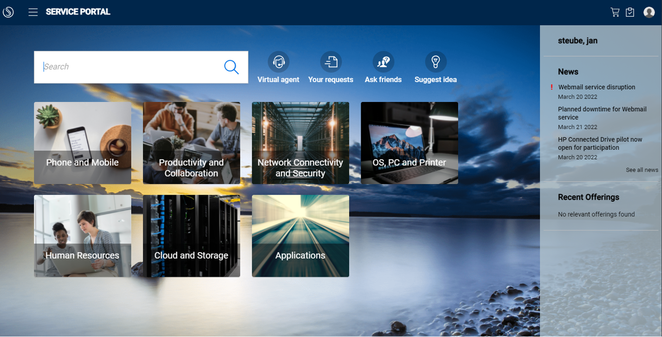Click the magnifying glass search icon
662x337 pixels.
231,67
